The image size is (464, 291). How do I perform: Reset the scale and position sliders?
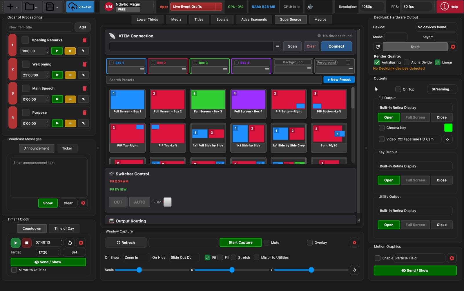tap(354, 270)
